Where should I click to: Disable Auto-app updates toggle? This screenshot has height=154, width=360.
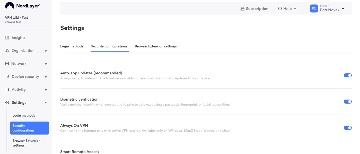coord(348,75)
